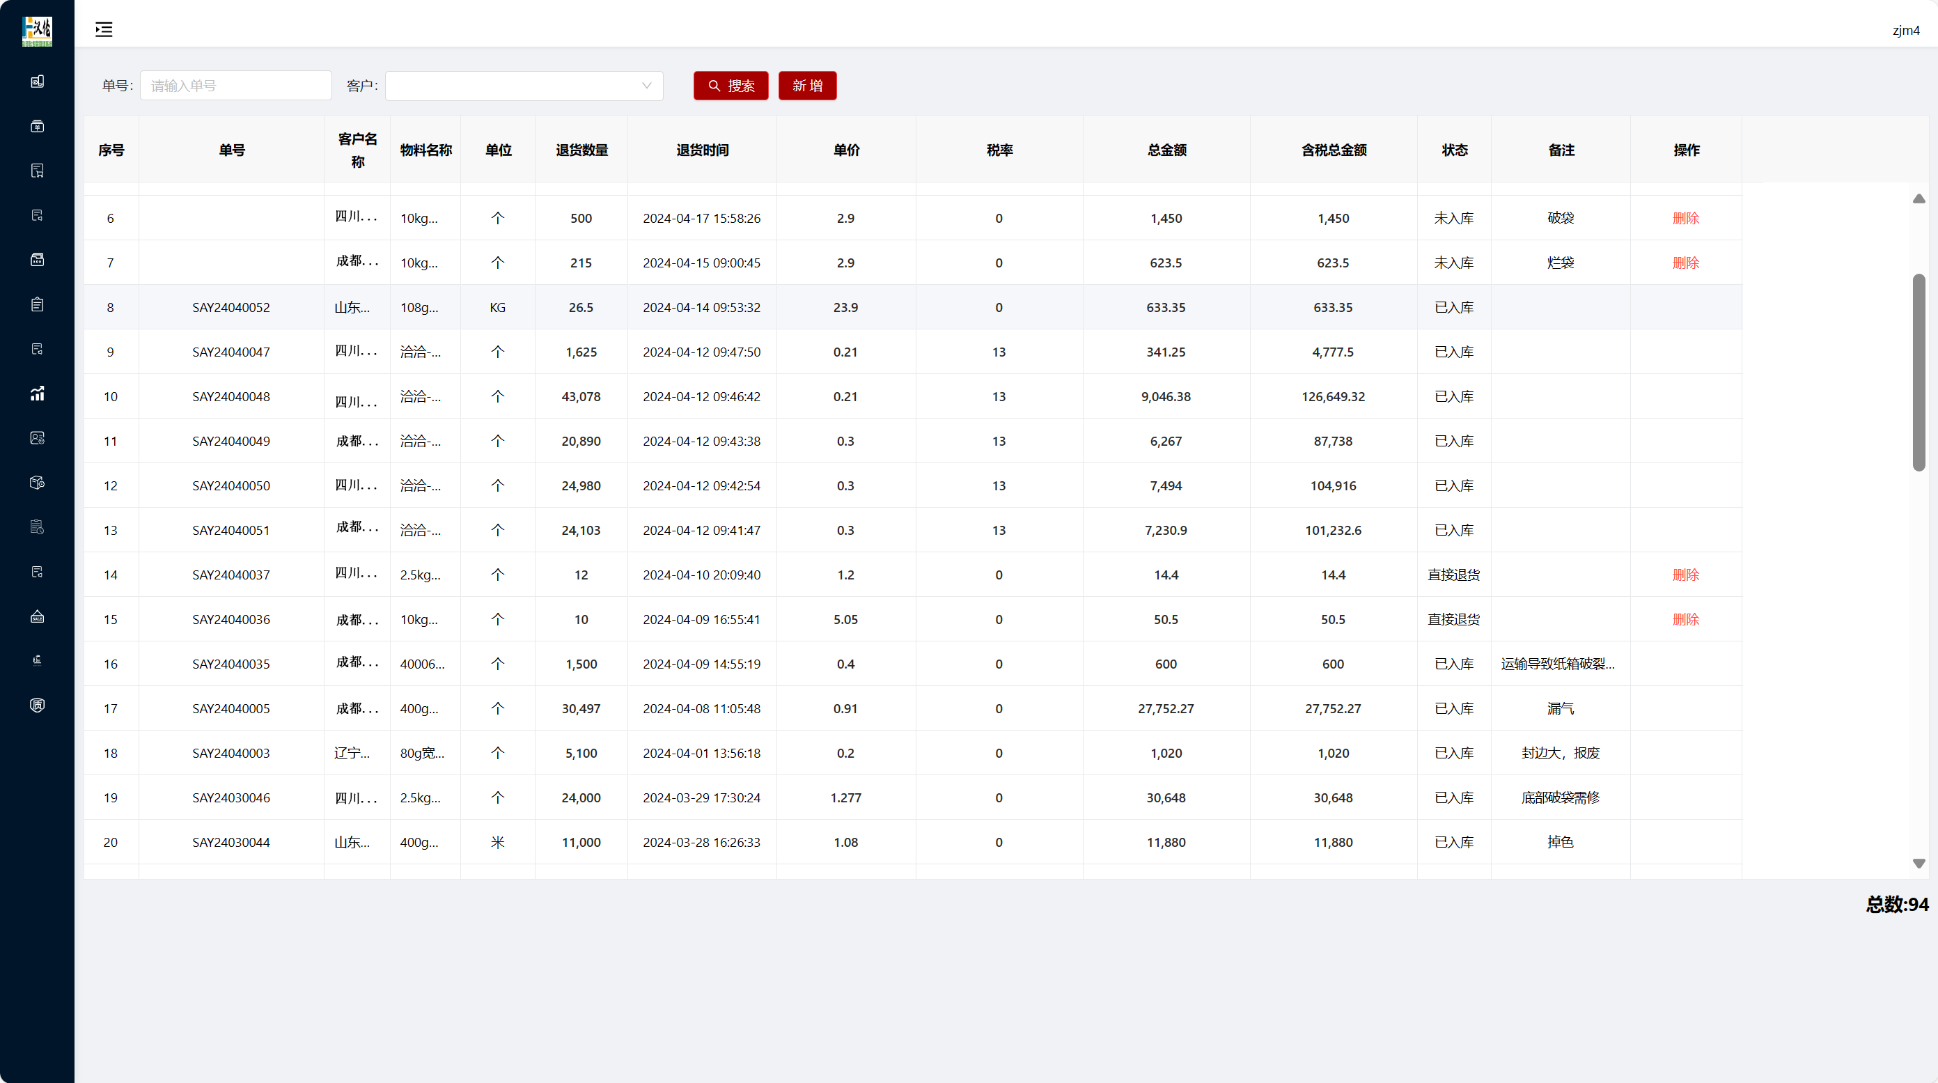
Task: Click the 操作 column header
Action: 1686,150
